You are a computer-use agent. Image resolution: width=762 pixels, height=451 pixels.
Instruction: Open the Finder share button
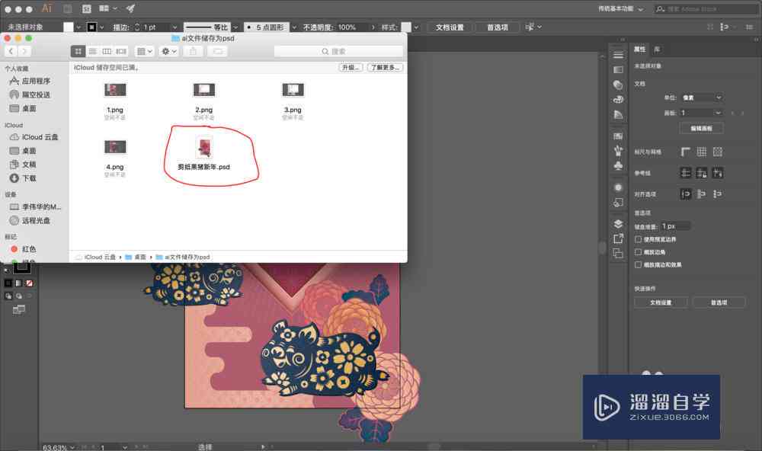pyautogui.click(x=193, y=51)
